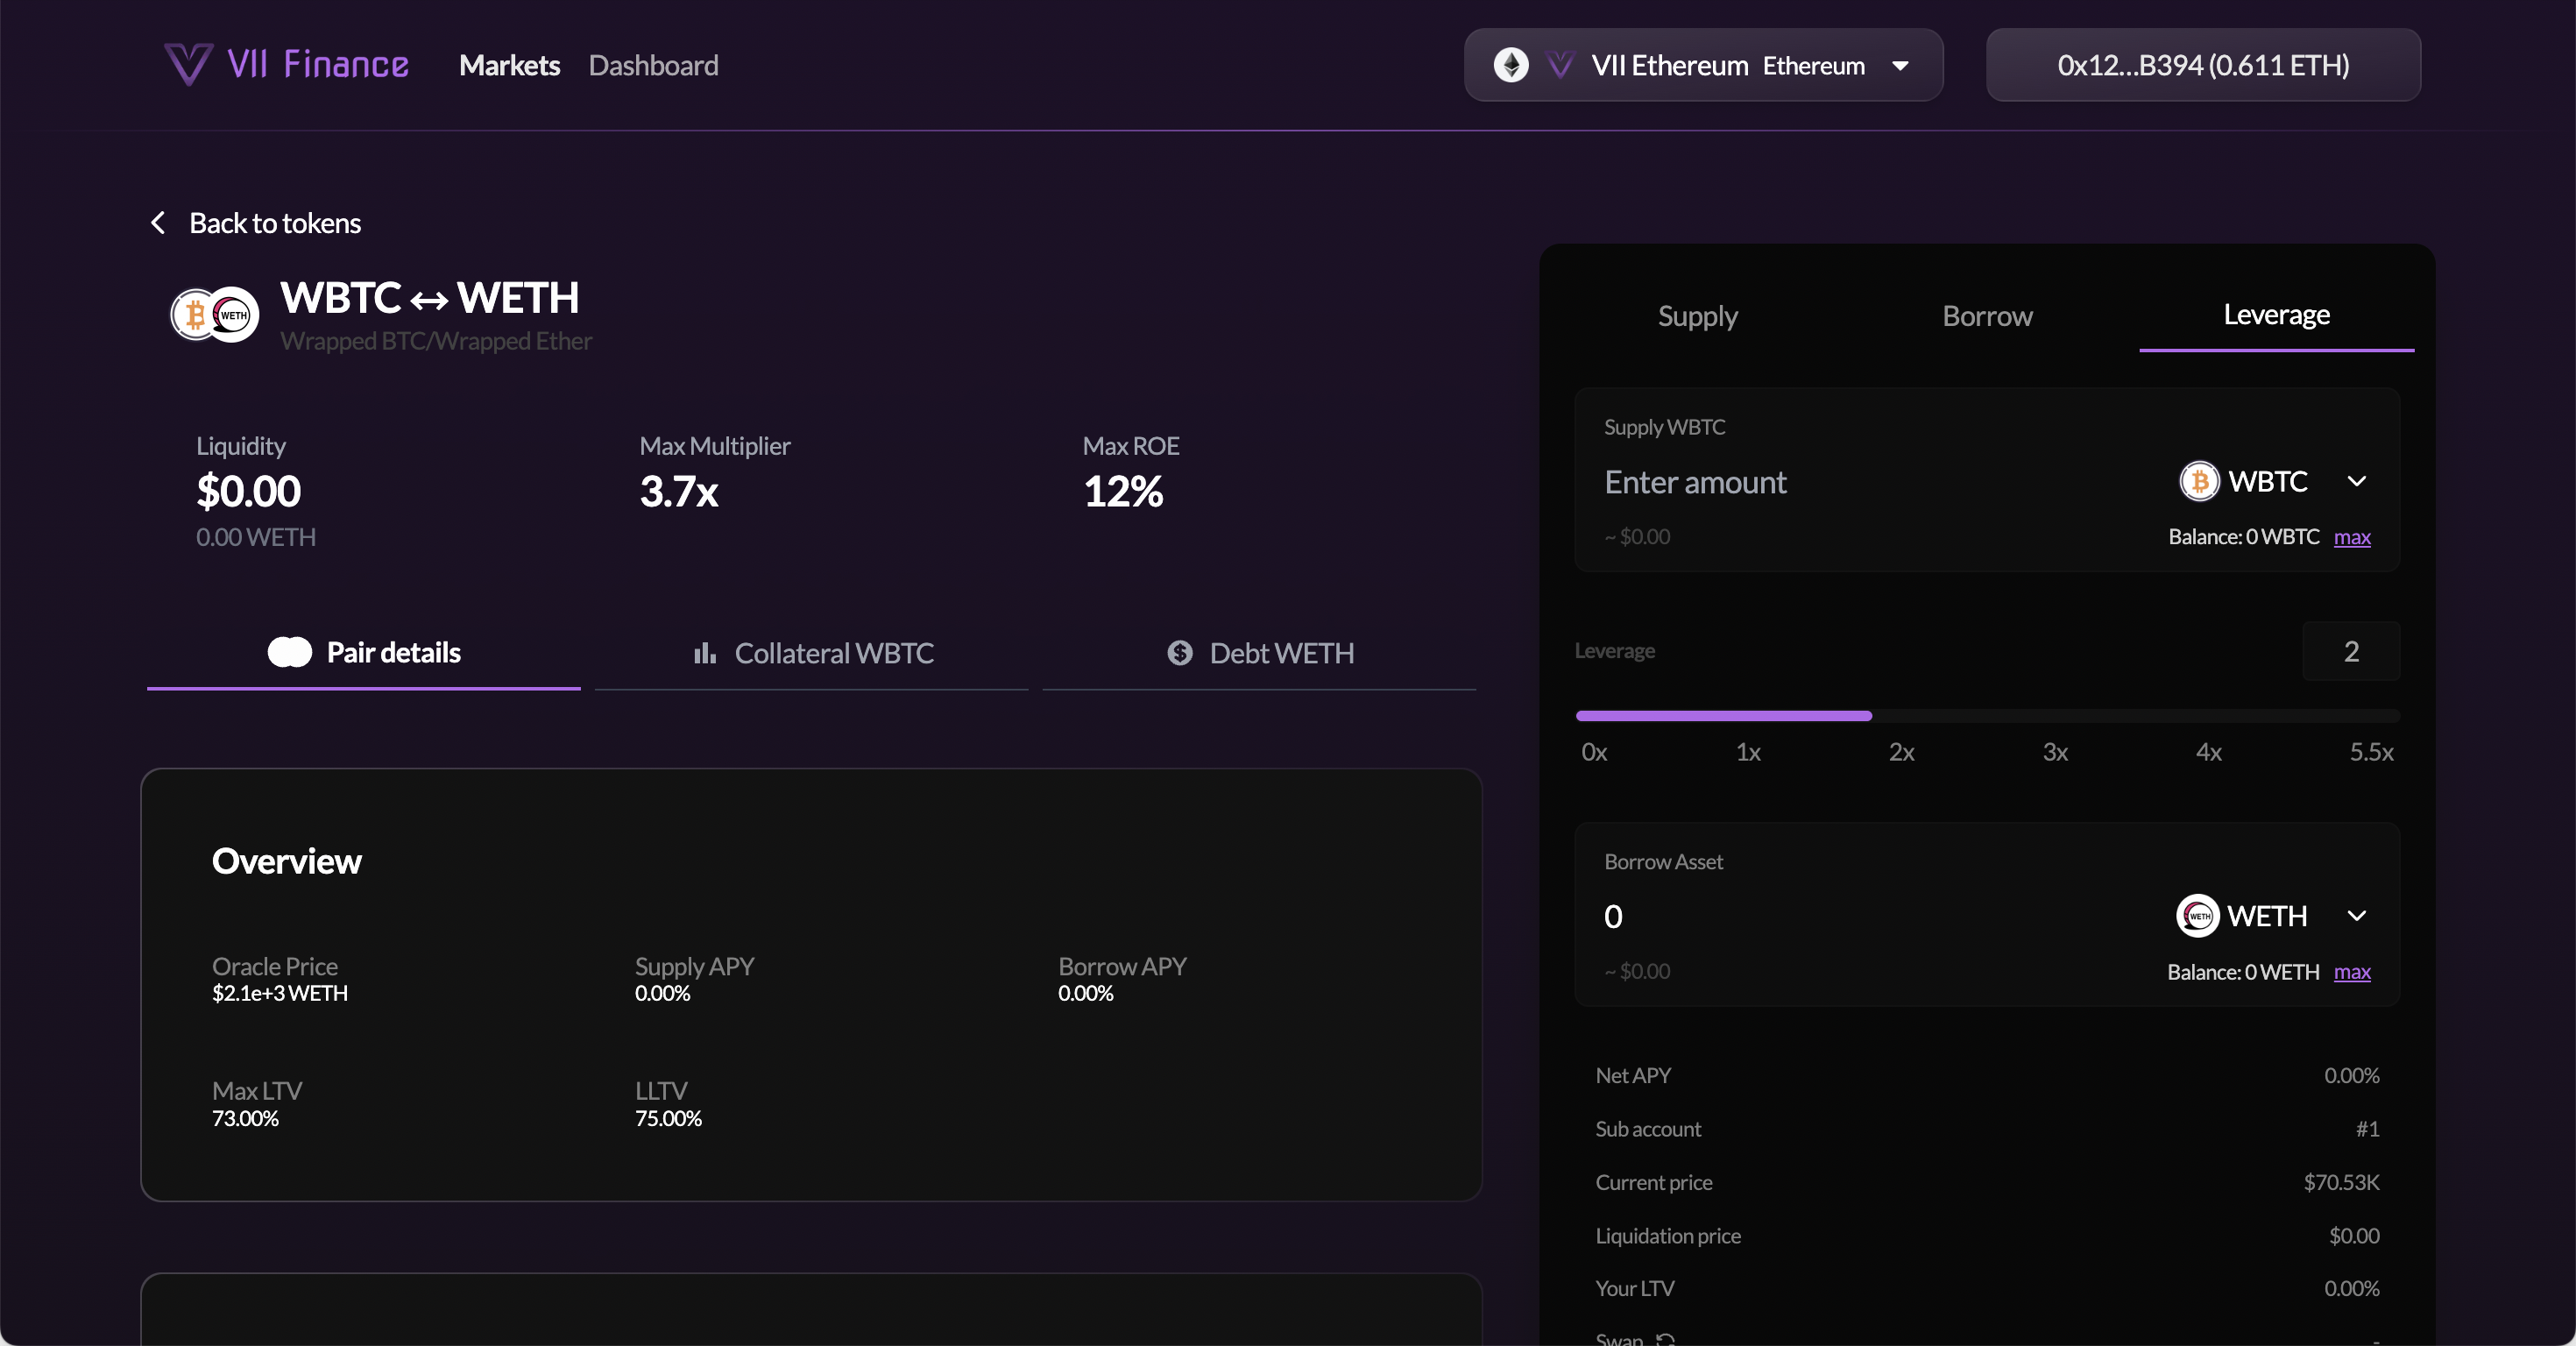Click the dollar icon next to Debt WETH
2576x1346 pixels.
click(1179, 653)
